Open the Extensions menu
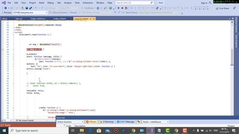 tap(88, 3)
